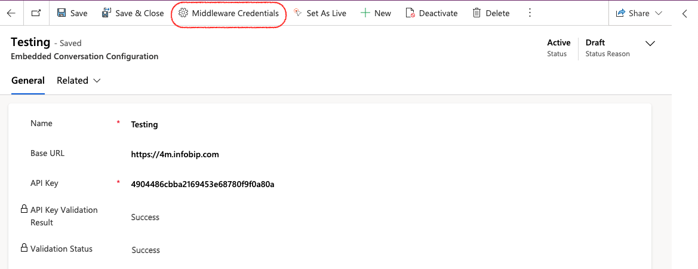Collapse the right side pane arrow
Screen dimensions: 698x269
tap(685, 13)
